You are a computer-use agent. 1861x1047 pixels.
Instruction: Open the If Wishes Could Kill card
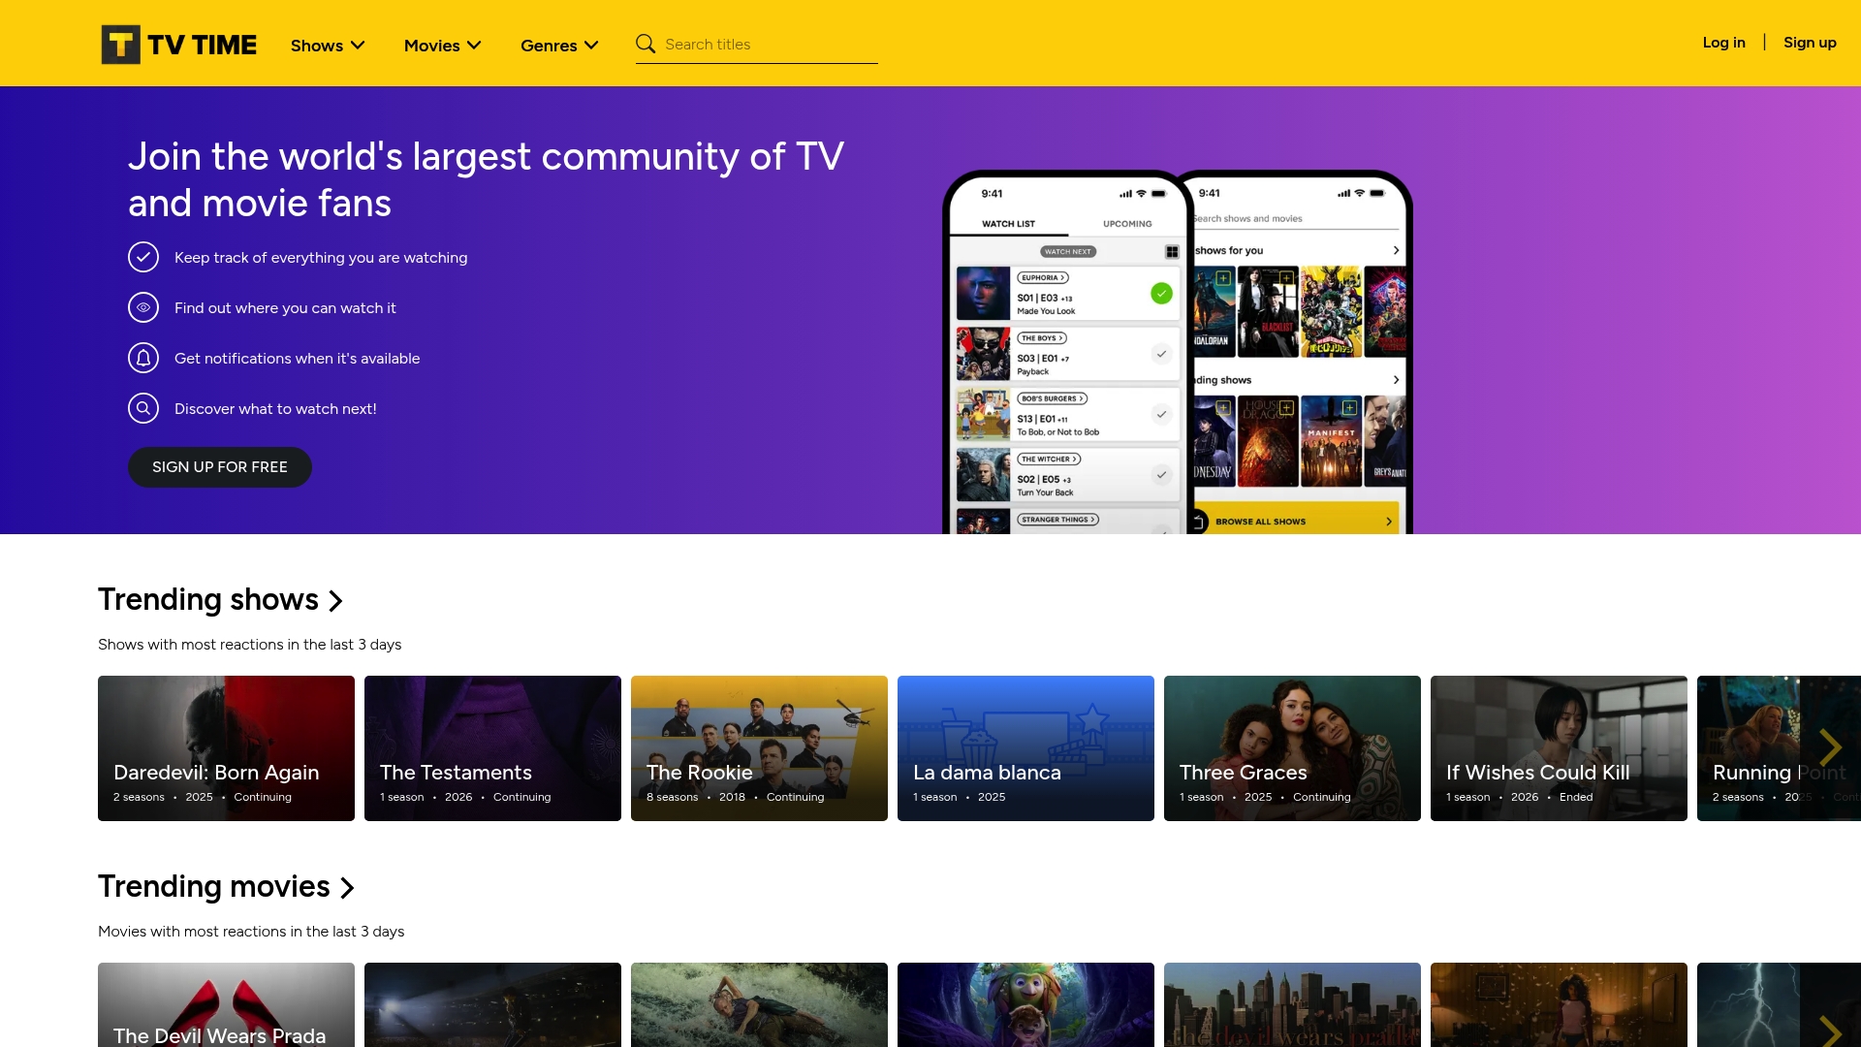click(1559, 748)
